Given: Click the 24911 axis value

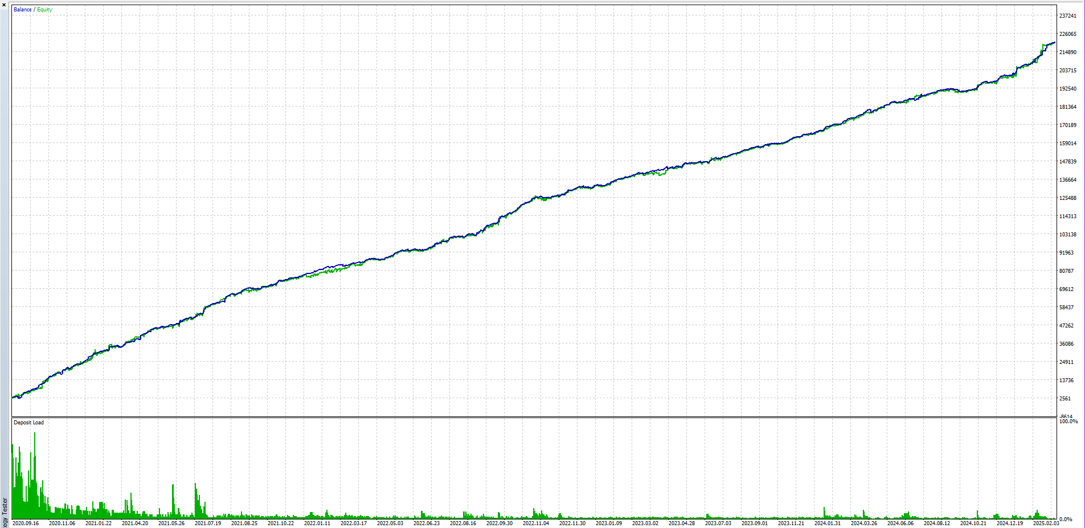Looking at the screenshot, I should (1066, 362).
